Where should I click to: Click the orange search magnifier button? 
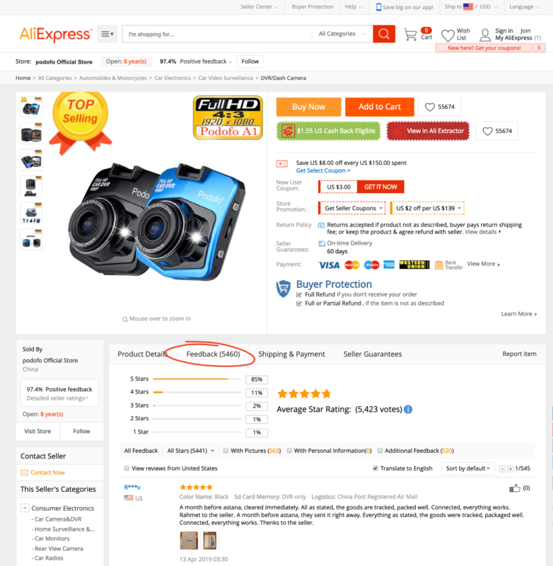(384, 34)
